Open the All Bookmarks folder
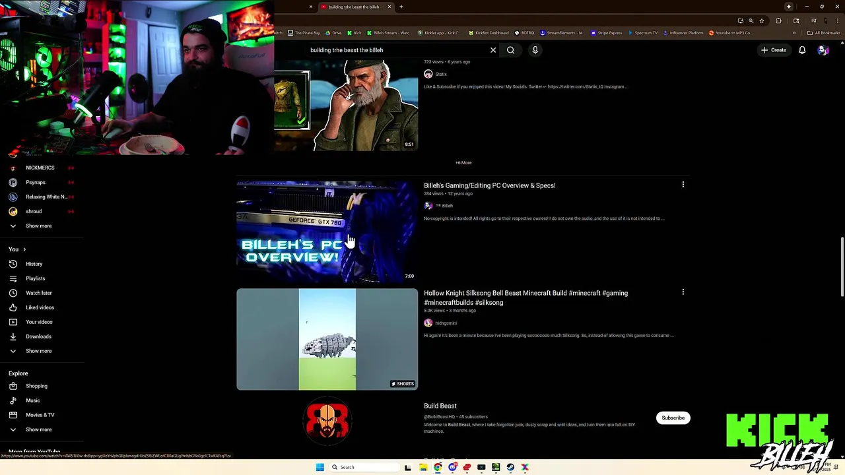Screen dimensions: 845x475 [x=824, y=33]
